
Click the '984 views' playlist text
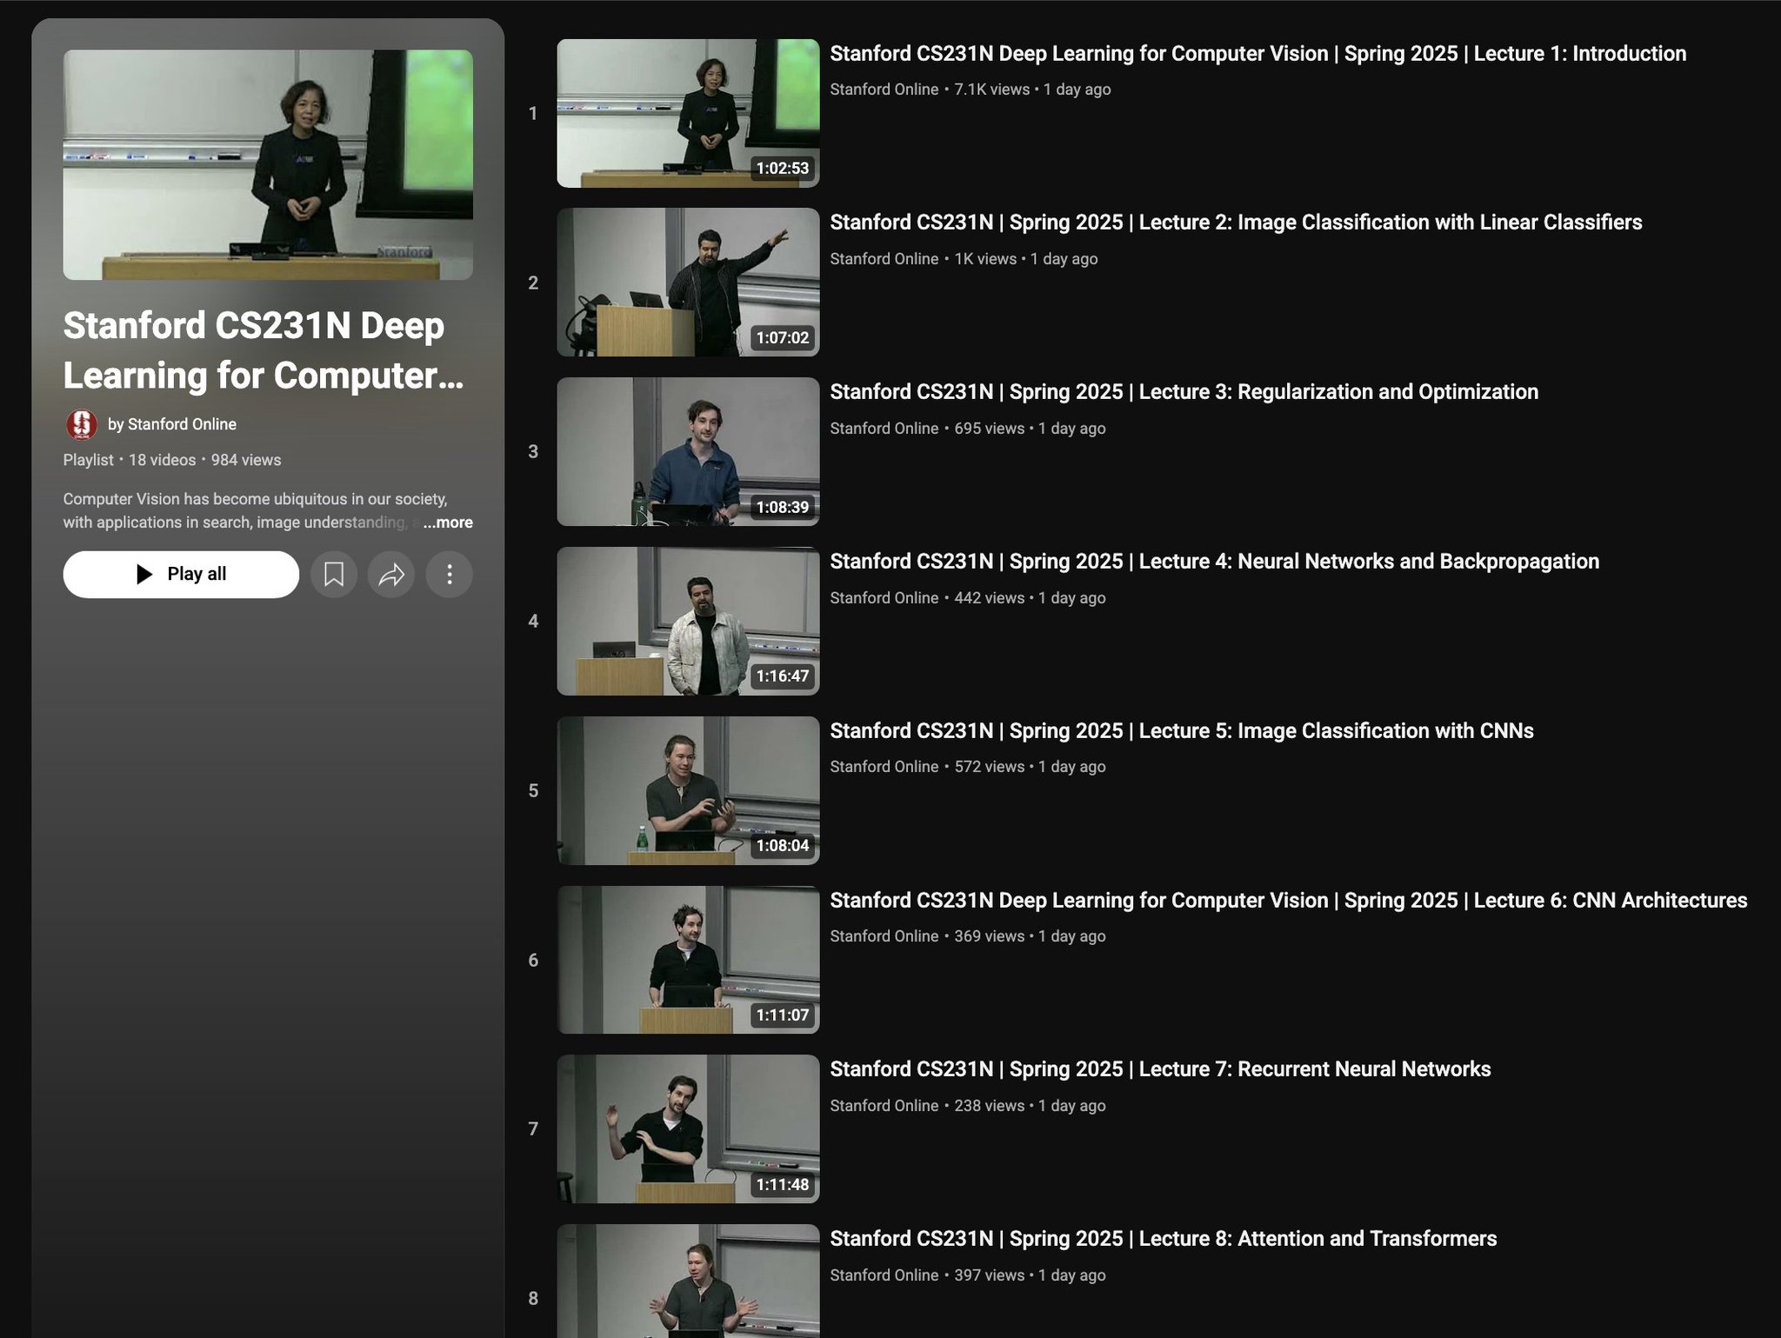pos(246,460)
